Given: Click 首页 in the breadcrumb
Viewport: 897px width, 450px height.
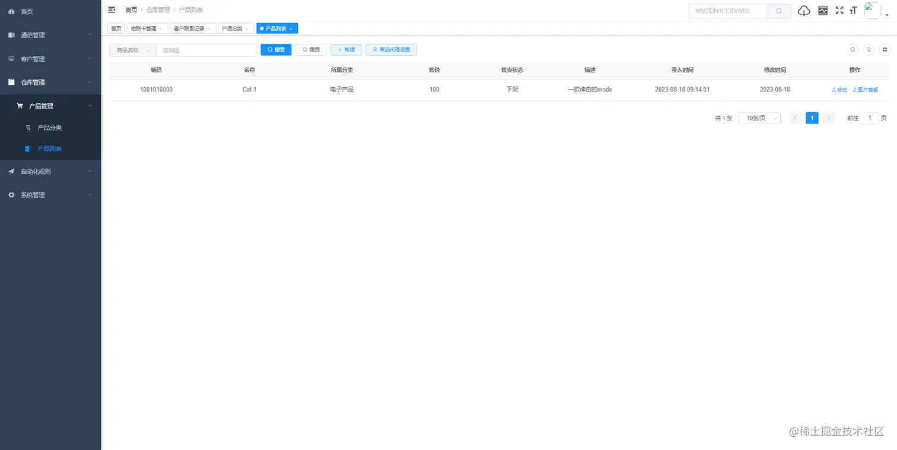Looking at the screenshot, I should 131,10.
